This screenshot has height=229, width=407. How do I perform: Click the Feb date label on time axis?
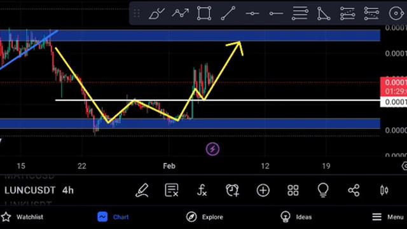tap(169, 166)
